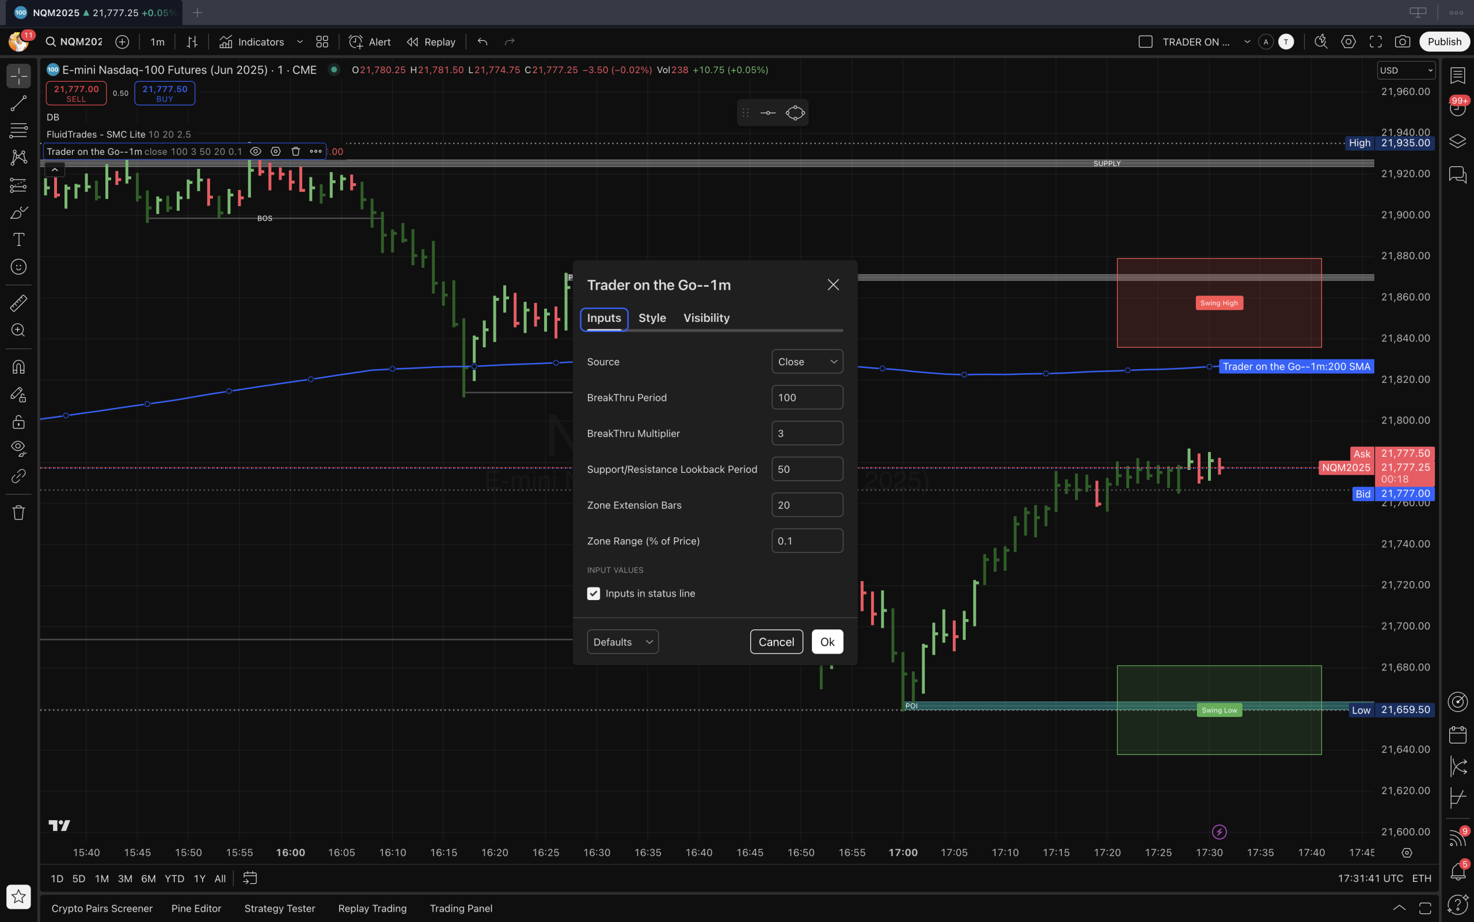Click the trash remove objects icon

(x=19, y=513)
